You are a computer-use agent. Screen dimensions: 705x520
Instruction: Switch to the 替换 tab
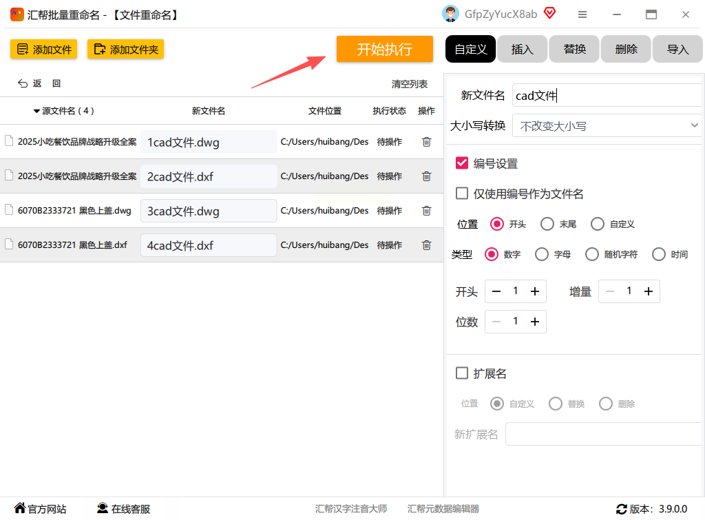574,50
